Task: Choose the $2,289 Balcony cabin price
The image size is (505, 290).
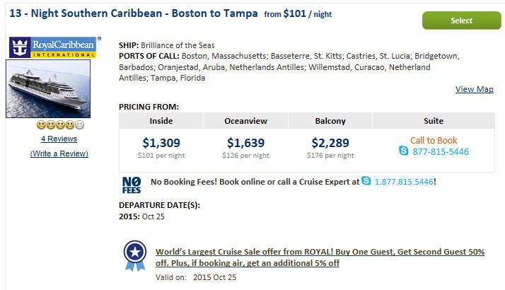Action: (x=330, y=143)
